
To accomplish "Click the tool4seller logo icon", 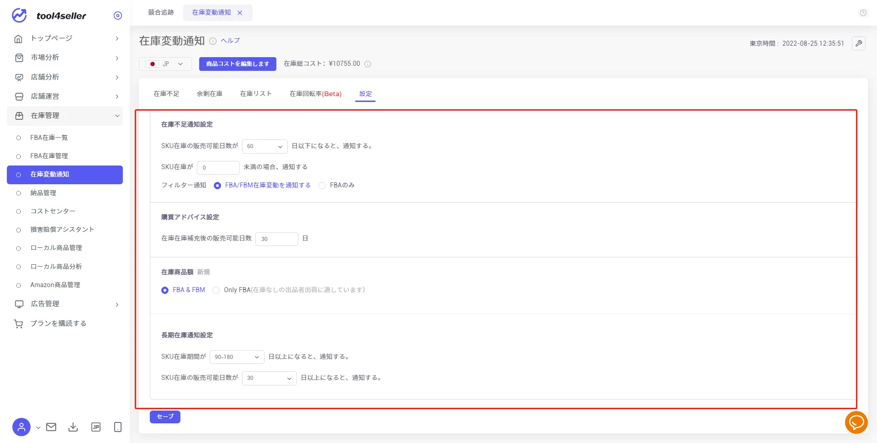I will pyautogui.click(x=19, y=16).
